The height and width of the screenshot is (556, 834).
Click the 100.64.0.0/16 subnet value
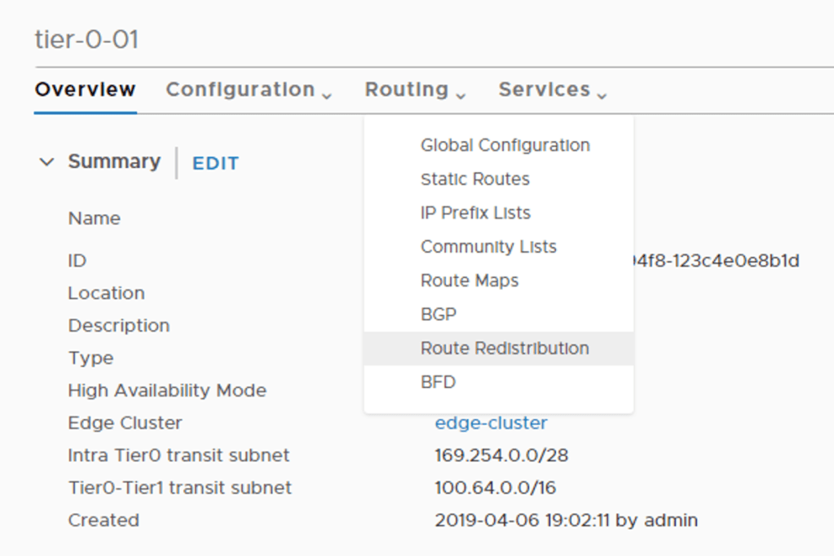tap(495, 488)
